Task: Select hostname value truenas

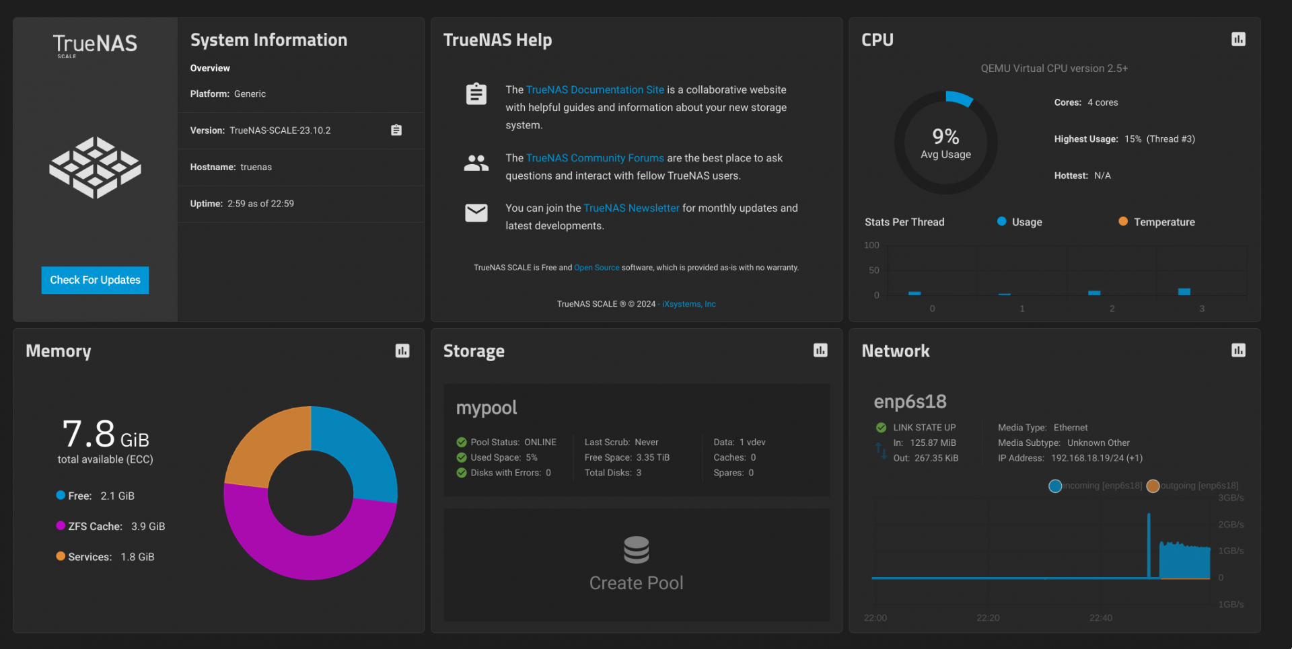Action: click(256, 167)
